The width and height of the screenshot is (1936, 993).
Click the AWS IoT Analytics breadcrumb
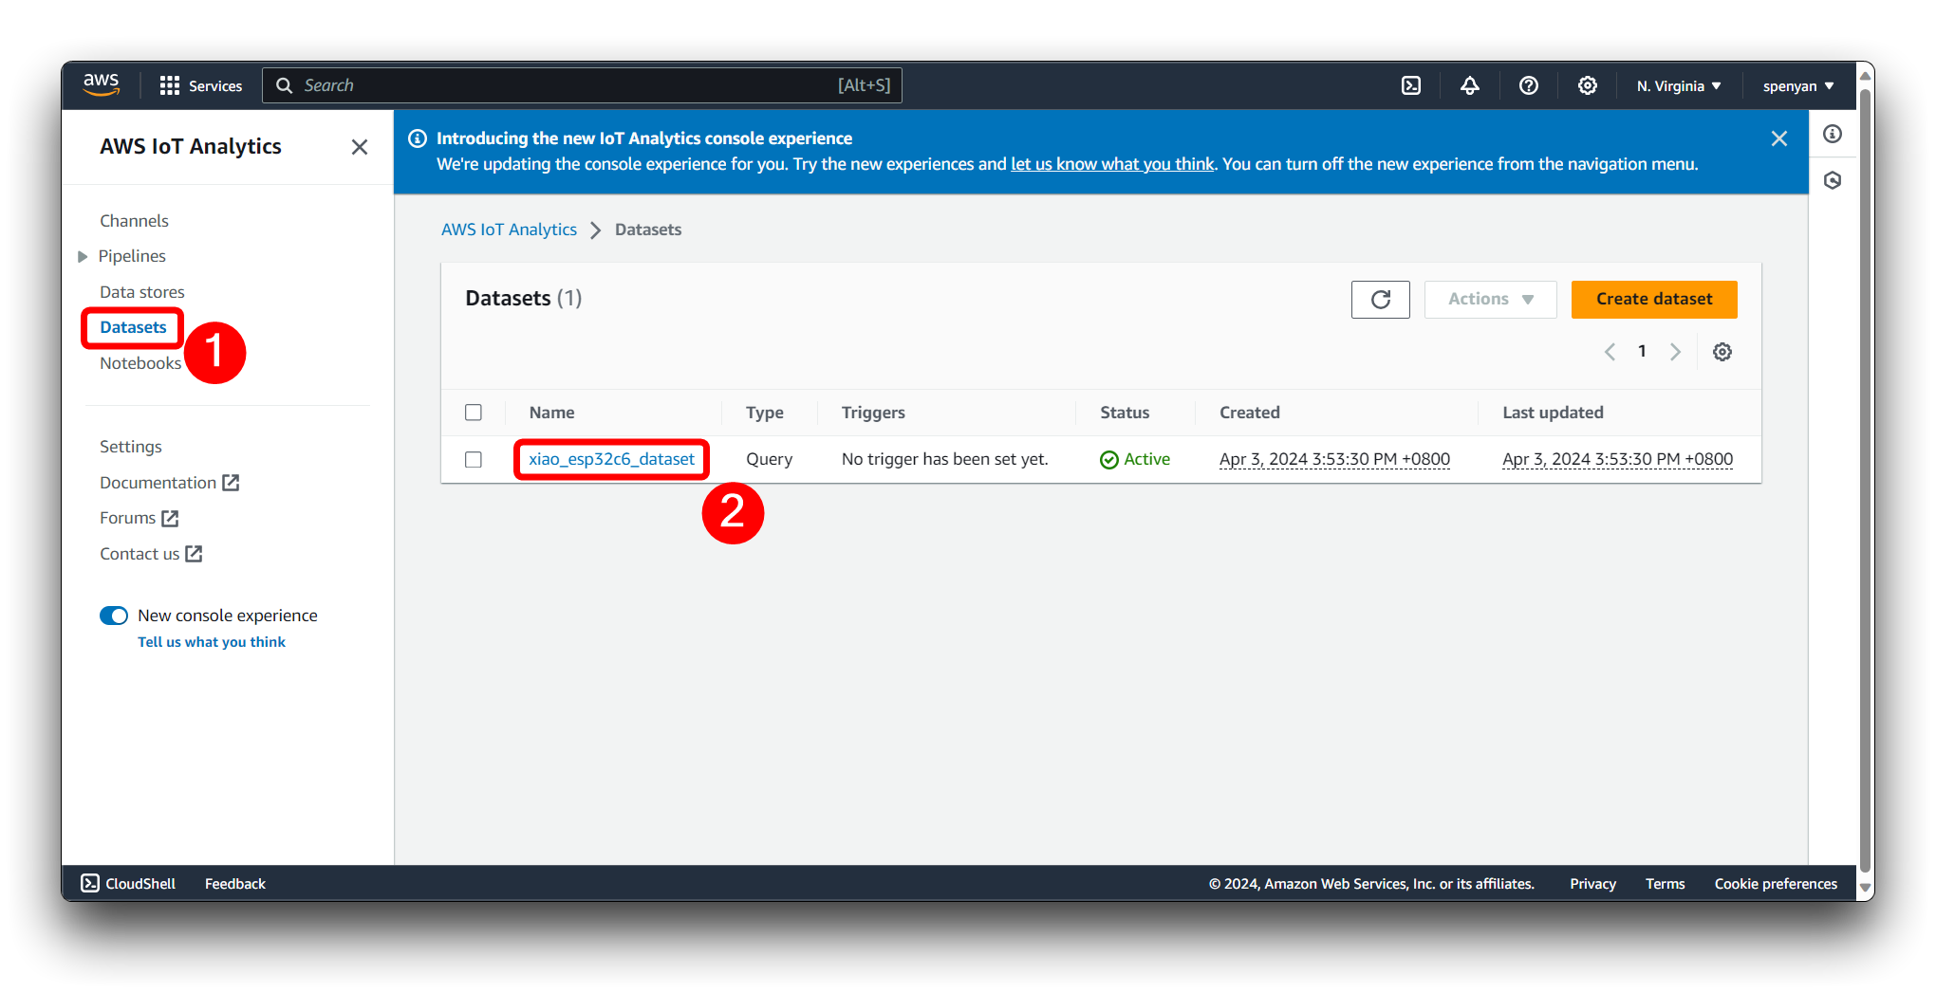(x=509, y=230)
